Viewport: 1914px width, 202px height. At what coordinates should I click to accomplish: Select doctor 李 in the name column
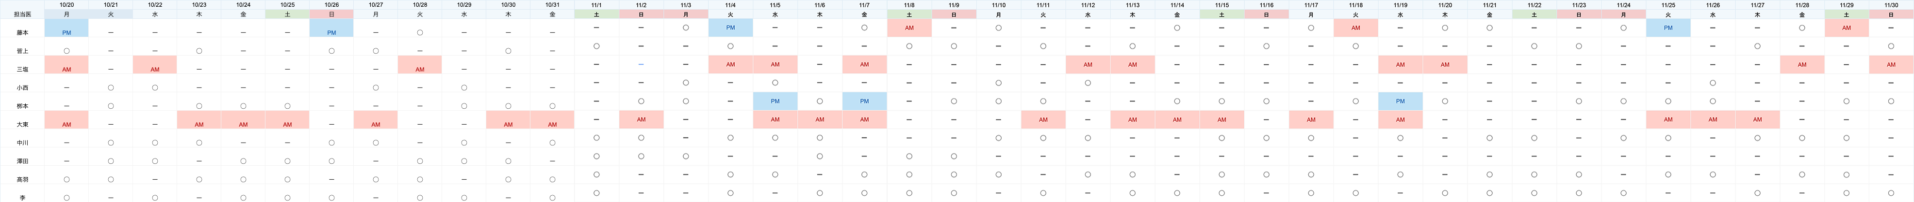coord(22,198)
